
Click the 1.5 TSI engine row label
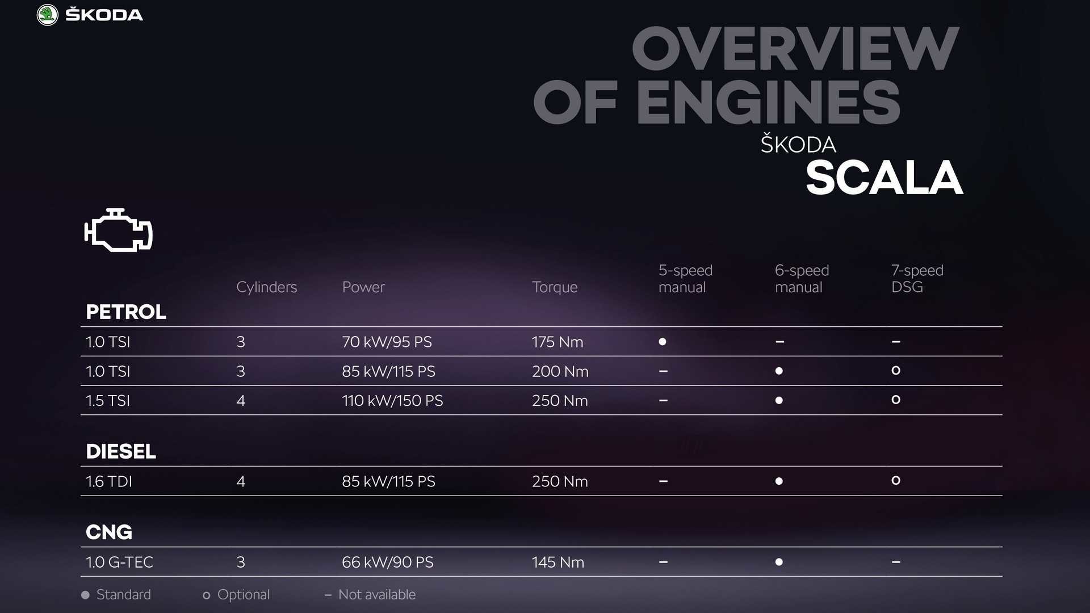coord(108,401)
